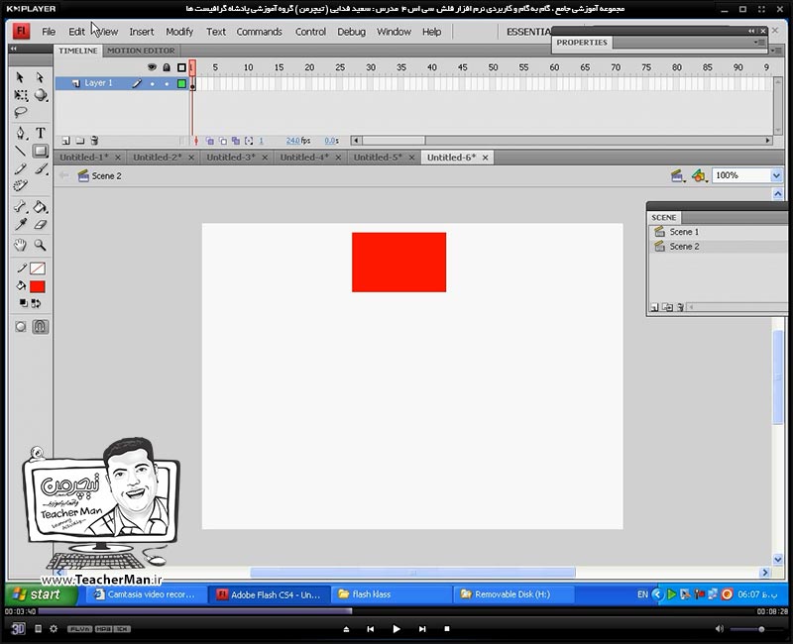
Task: Toggle lock all layers padlock icon
Action: [167, 67]
